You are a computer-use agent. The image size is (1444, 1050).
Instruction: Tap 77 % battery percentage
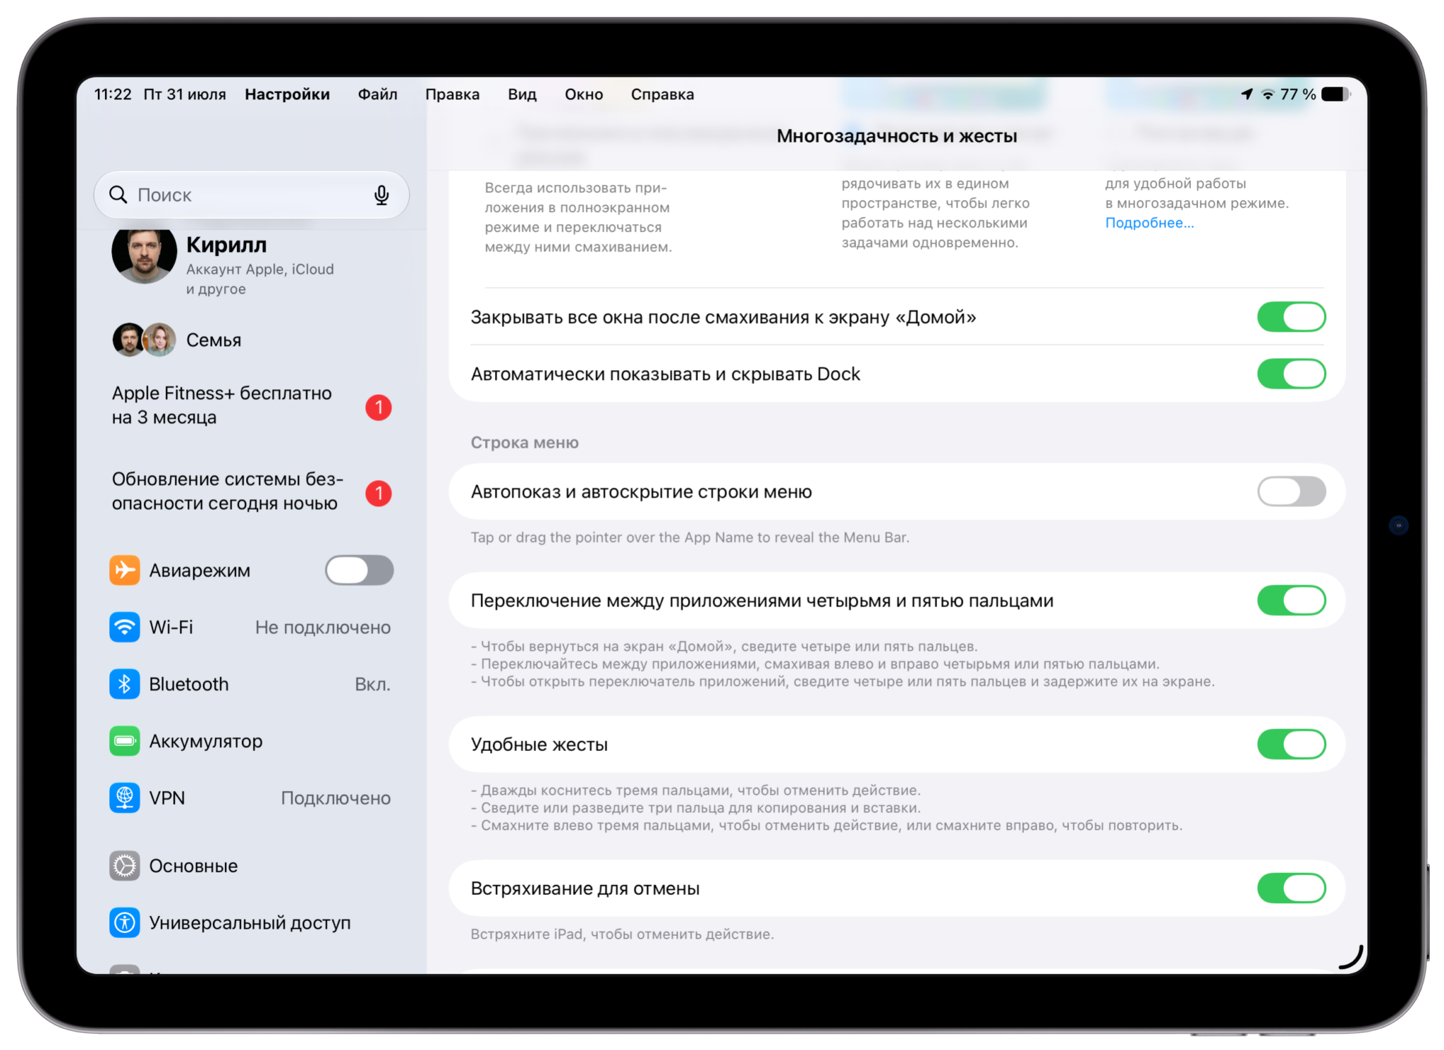[x=1298, y=94]
